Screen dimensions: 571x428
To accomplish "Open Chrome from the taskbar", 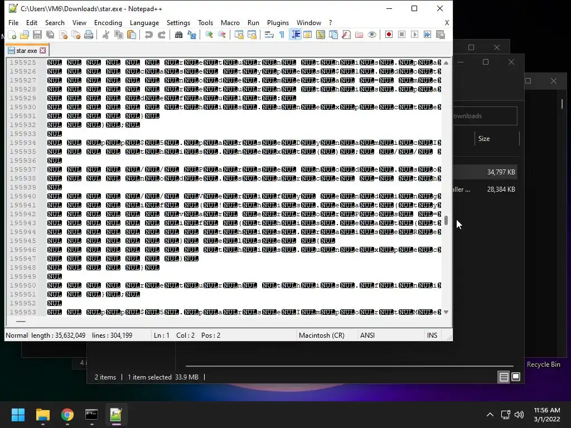I will pos(67,415).
